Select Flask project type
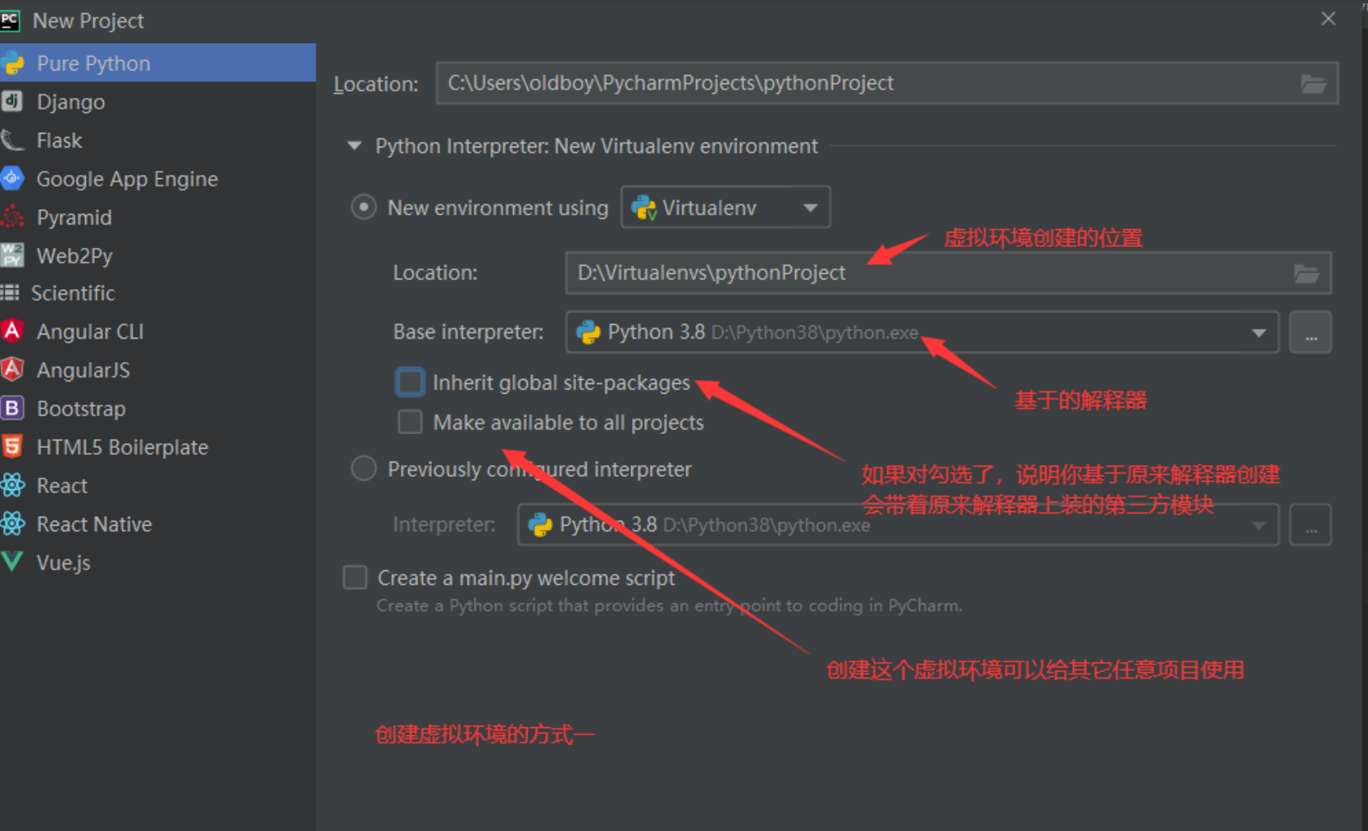The height and width of the screenshot is (831, 1368). tap(158, 140)
